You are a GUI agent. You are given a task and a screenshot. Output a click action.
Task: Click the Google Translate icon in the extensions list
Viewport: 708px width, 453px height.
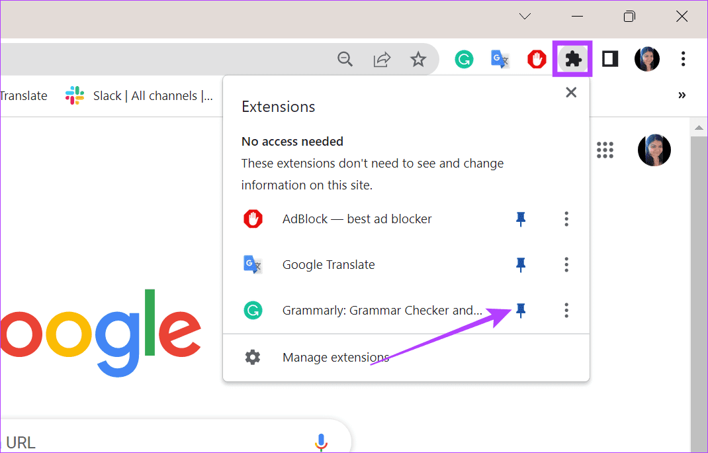click(253, 264)
